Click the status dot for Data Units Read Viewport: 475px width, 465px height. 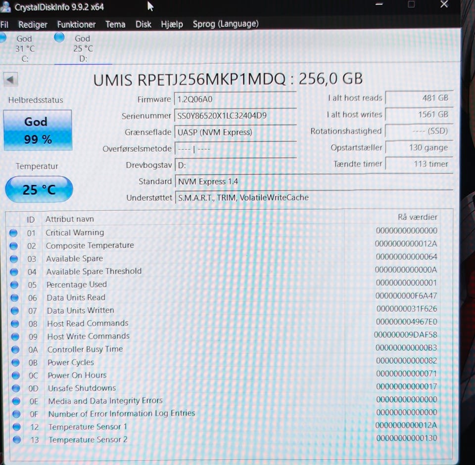[14, 297]
